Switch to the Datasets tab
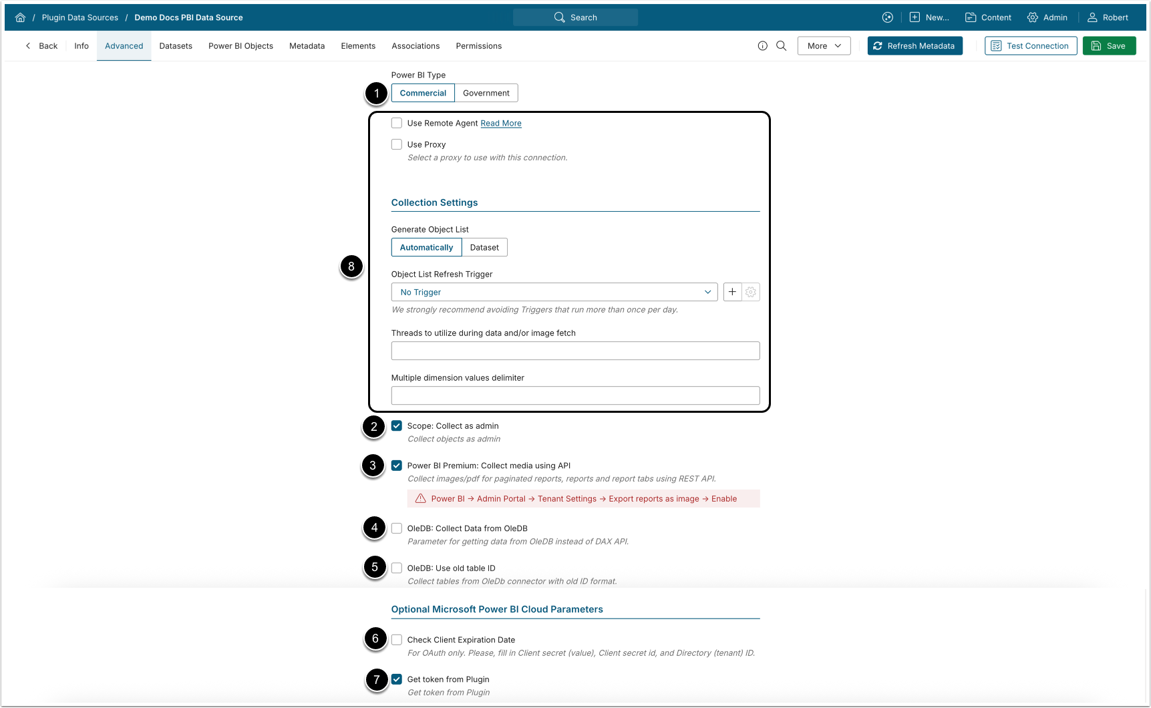 click(176, 45)
